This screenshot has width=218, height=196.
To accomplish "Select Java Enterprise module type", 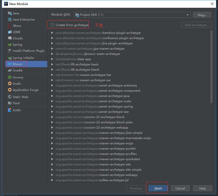I will (26, 20).
